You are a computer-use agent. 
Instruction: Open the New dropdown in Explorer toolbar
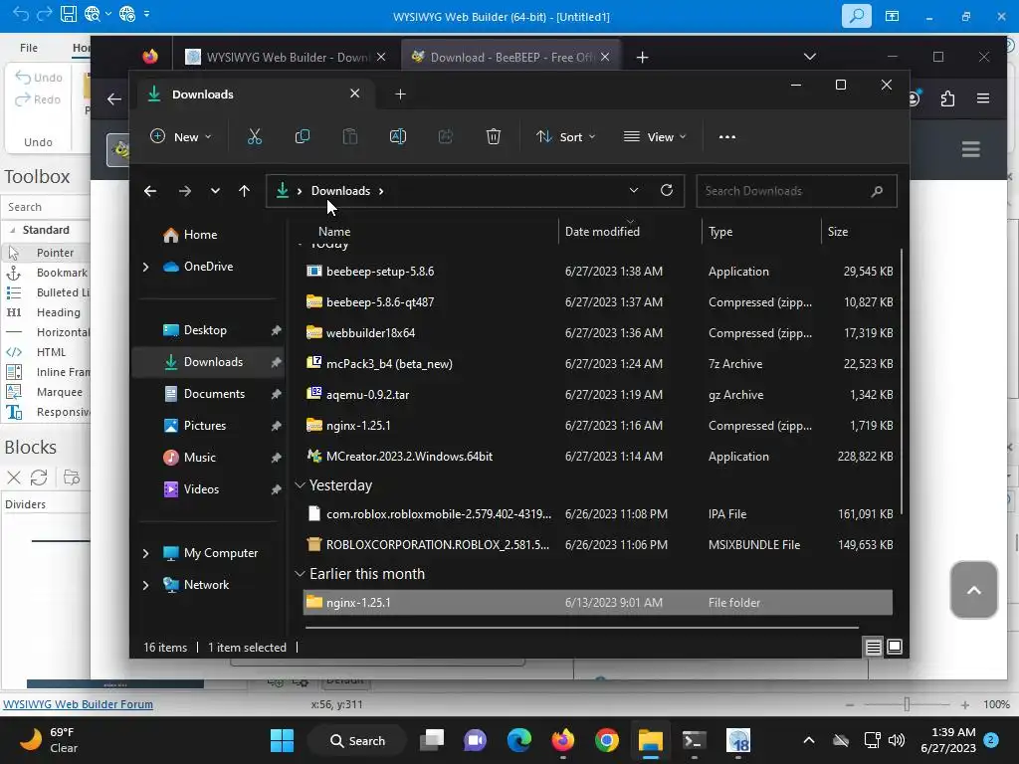click(x=181, y=137)
